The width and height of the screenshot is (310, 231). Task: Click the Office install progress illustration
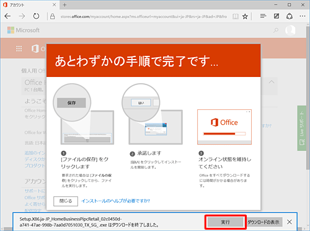224,127
